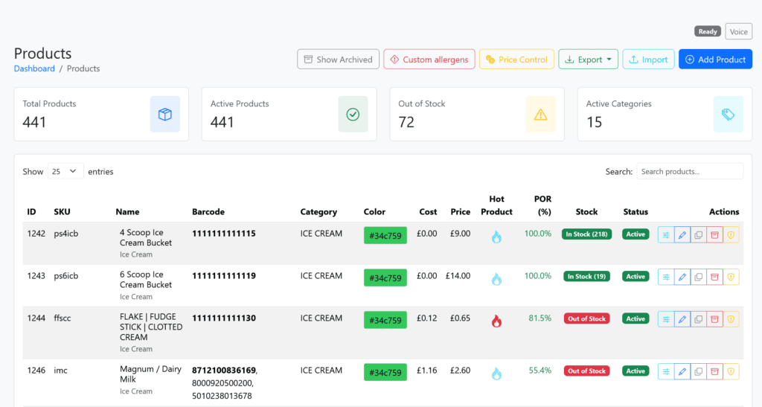The height and width of the screenshot is (407, 762).
Task: Expand the show entries 25 selector
Action: (65, 171)
